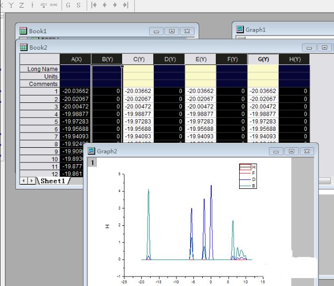Show the previous sheet tab with the left arrow
Screen dimensions: 334x286
coord(23,181)
